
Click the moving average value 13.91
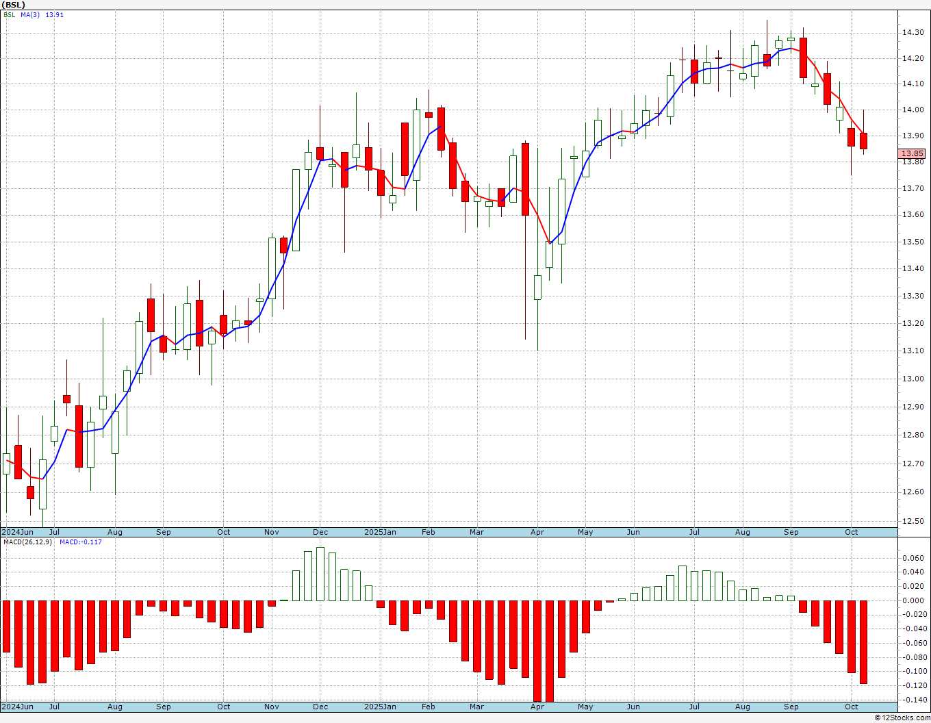coord(55,14)
